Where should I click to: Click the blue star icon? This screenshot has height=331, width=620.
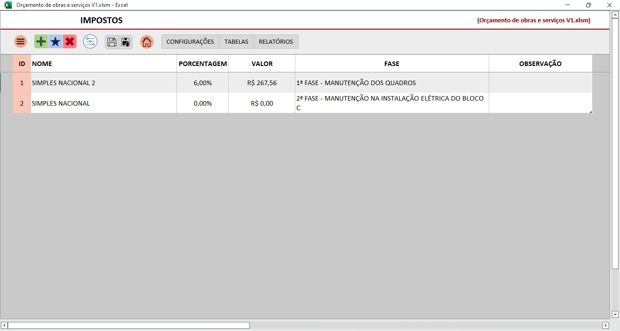point(55,41)
